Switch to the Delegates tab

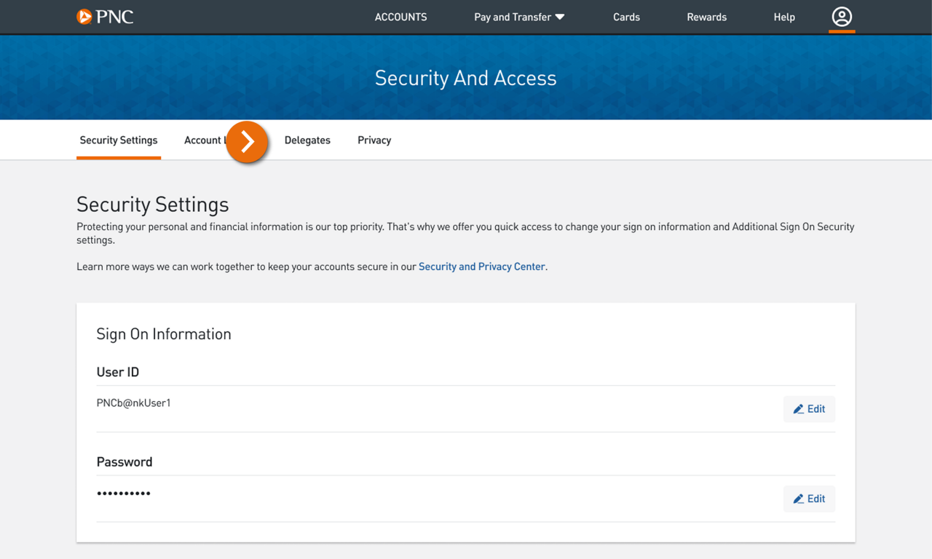[x=307, y=140]
